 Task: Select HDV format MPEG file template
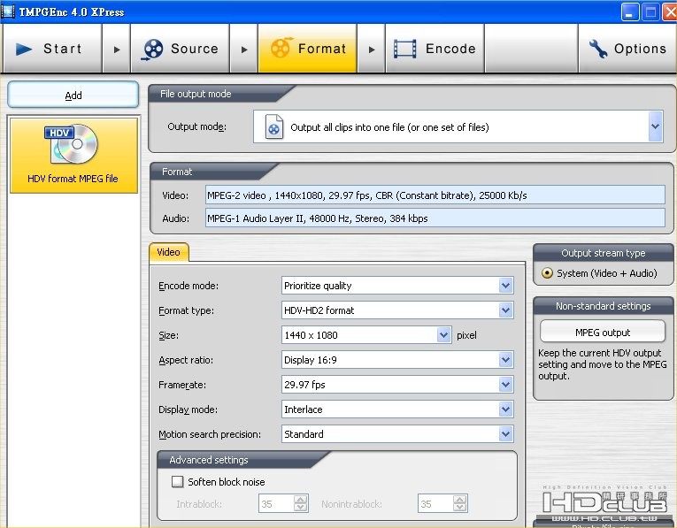73,156
